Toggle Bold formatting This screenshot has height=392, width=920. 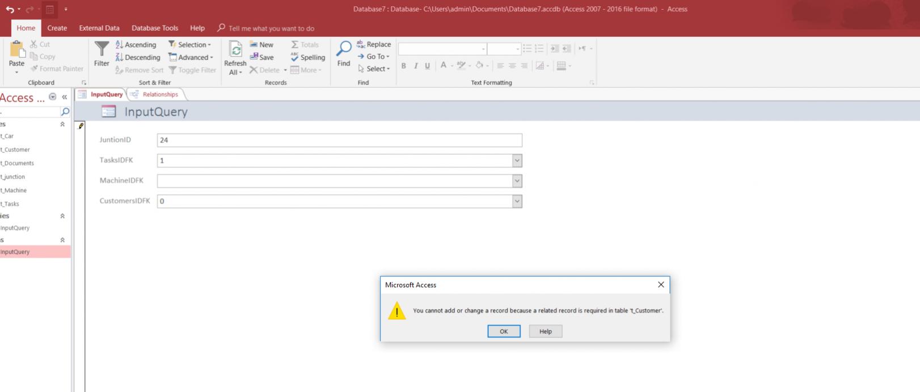(x=403, y=66)
